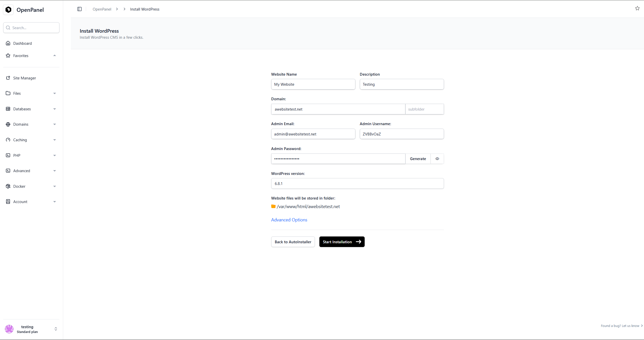Image resolution: width=644 pixels, height=340 pixels.
Task: Click the OpenPanel brand title
Action: [x=30, y=10]
